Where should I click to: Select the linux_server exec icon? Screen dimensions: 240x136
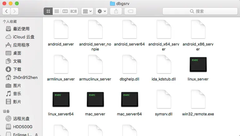click(198, 64)
